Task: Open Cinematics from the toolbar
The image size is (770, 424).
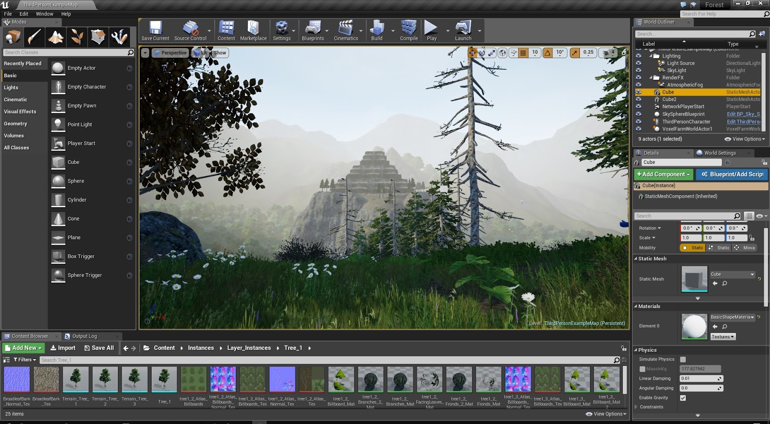Action: click(346, 31)
